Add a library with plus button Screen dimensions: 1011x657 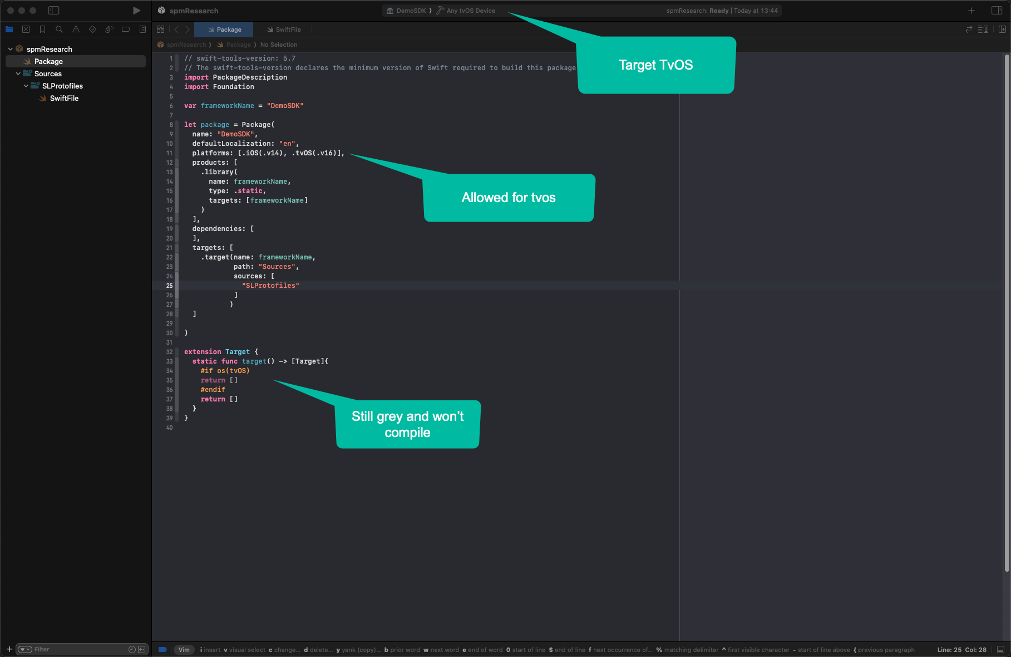[x=971, y=11]
